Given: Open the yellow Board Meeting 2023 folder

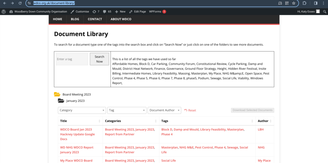Looking at the screenshot, I should point(57,94).
